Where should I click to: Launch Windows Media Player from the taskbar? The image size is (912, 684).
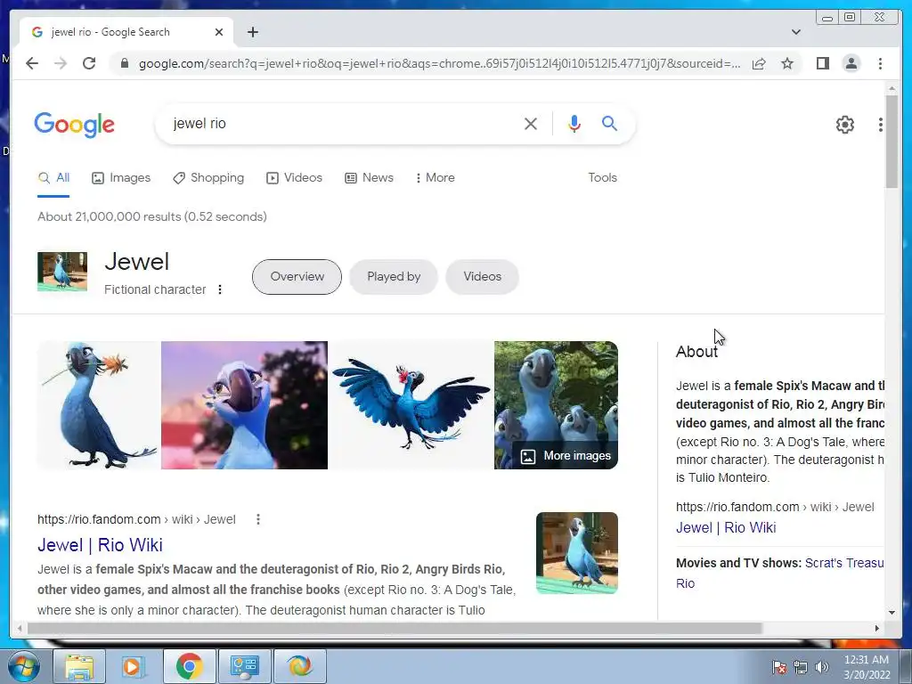tap(132, 666)
